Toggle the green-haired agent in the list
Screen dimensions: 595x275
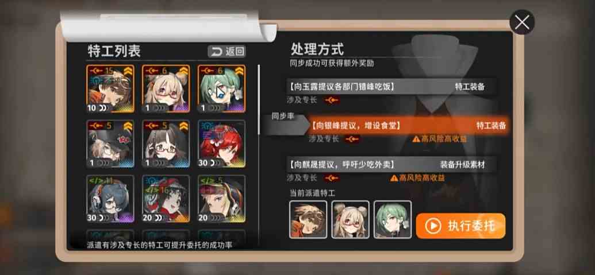click(x=221, y=88)
